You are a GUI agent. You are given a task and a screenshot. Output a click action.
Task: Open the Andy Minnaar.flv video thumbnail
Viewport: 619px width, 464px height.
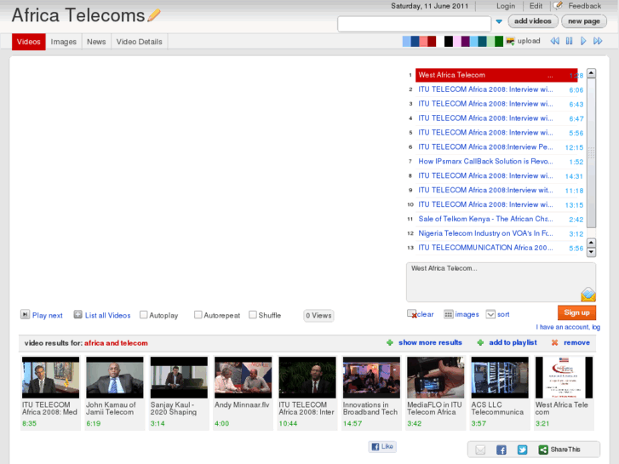pyautogui.click(x=244, y=377)
